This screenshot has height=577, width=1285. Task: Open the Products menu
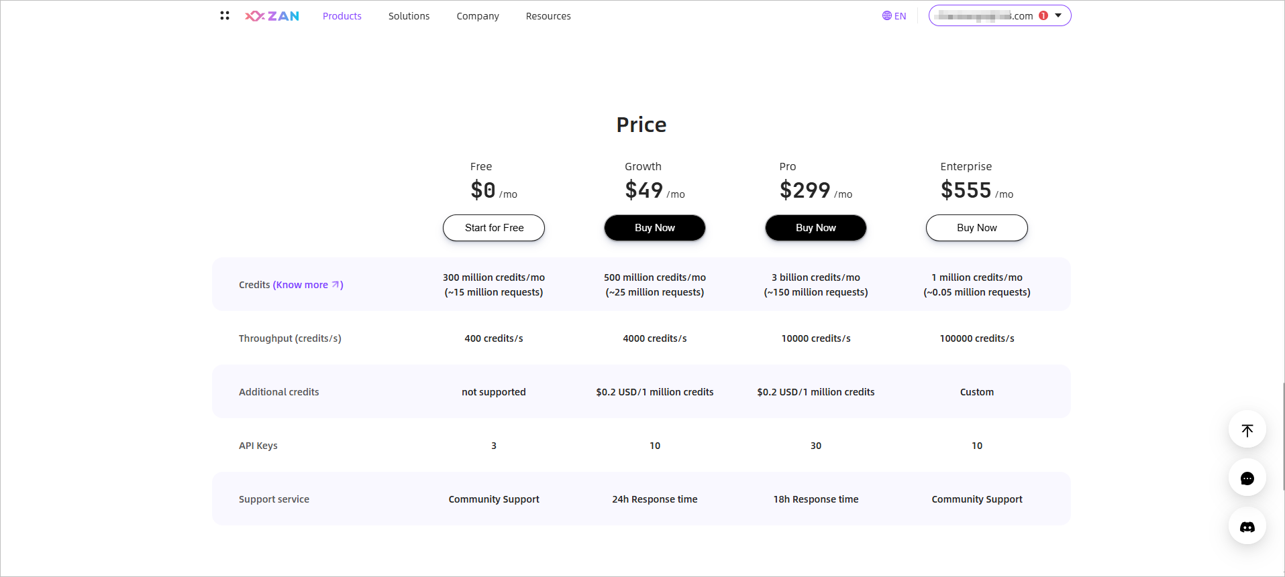pyautogui.click(x=342, y=16)
